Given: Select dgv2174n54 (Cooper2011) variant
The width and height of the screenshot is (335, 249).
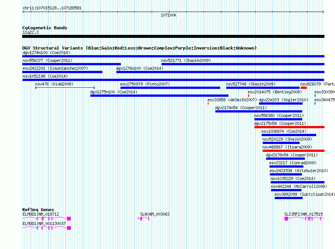Looking at the screenshot, I should click(x=259, y=111).
